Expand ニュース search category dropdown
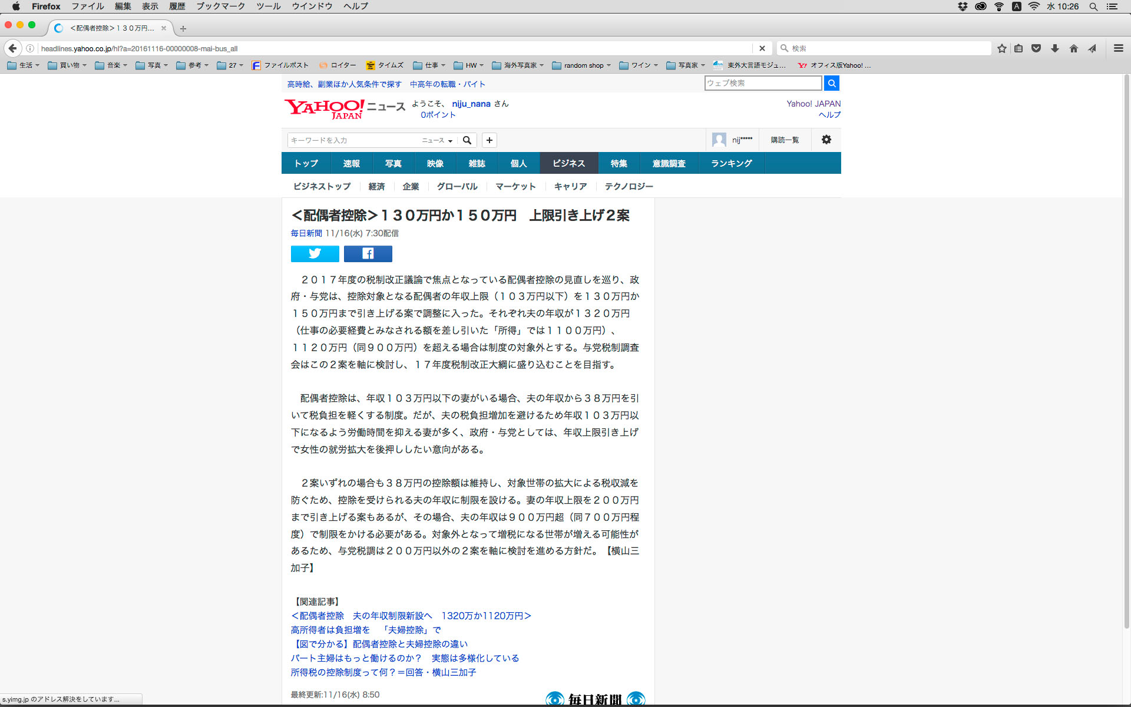The width and height of the screenshot is (1131, 707). tap(437, 140)
